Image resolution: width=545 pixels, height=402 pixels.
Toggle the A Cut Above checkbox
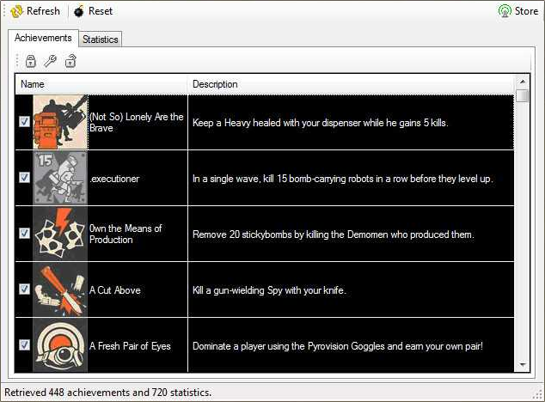click(x=24, y=289)
